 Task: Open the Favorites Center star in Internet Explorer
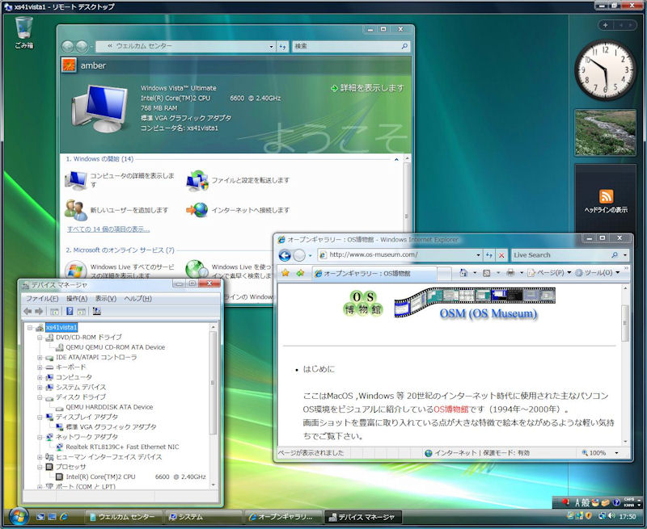click(285, 273)
